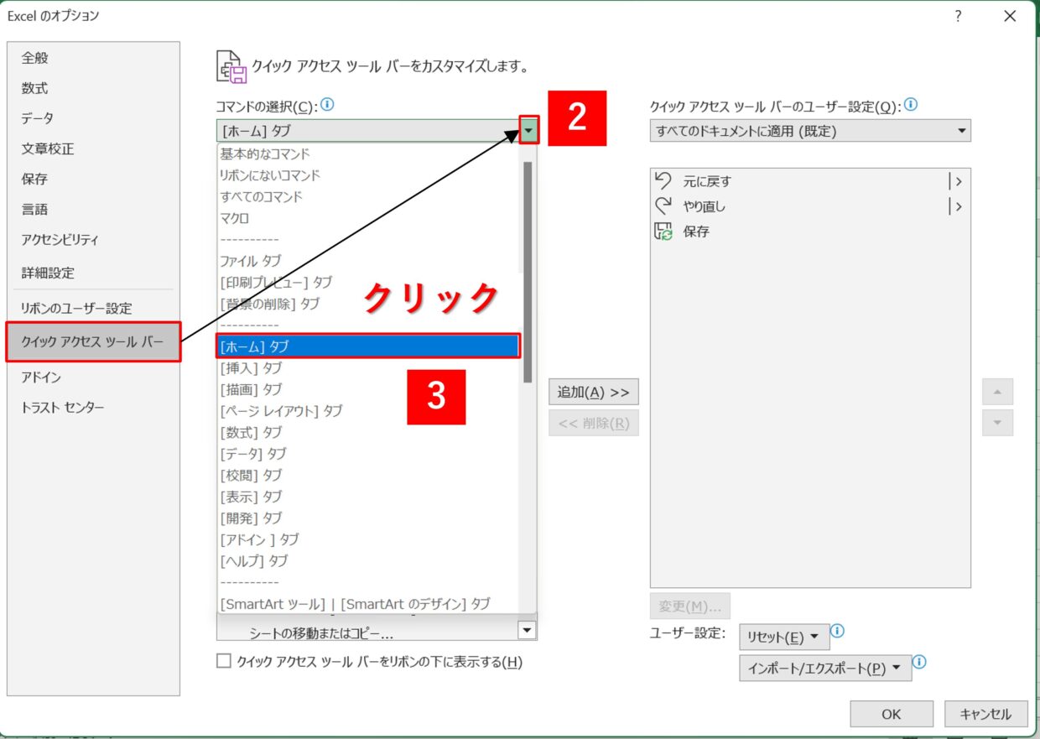This screenshot has height=739, width=1040.
Task: Click the redo icon beside やり直し
Action: [663, 206]
